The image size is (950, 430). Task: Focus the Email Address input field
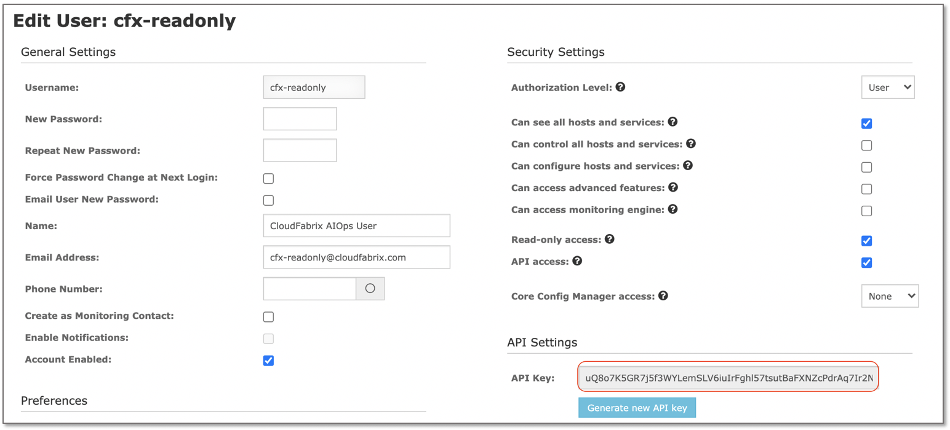coord(356,257)
